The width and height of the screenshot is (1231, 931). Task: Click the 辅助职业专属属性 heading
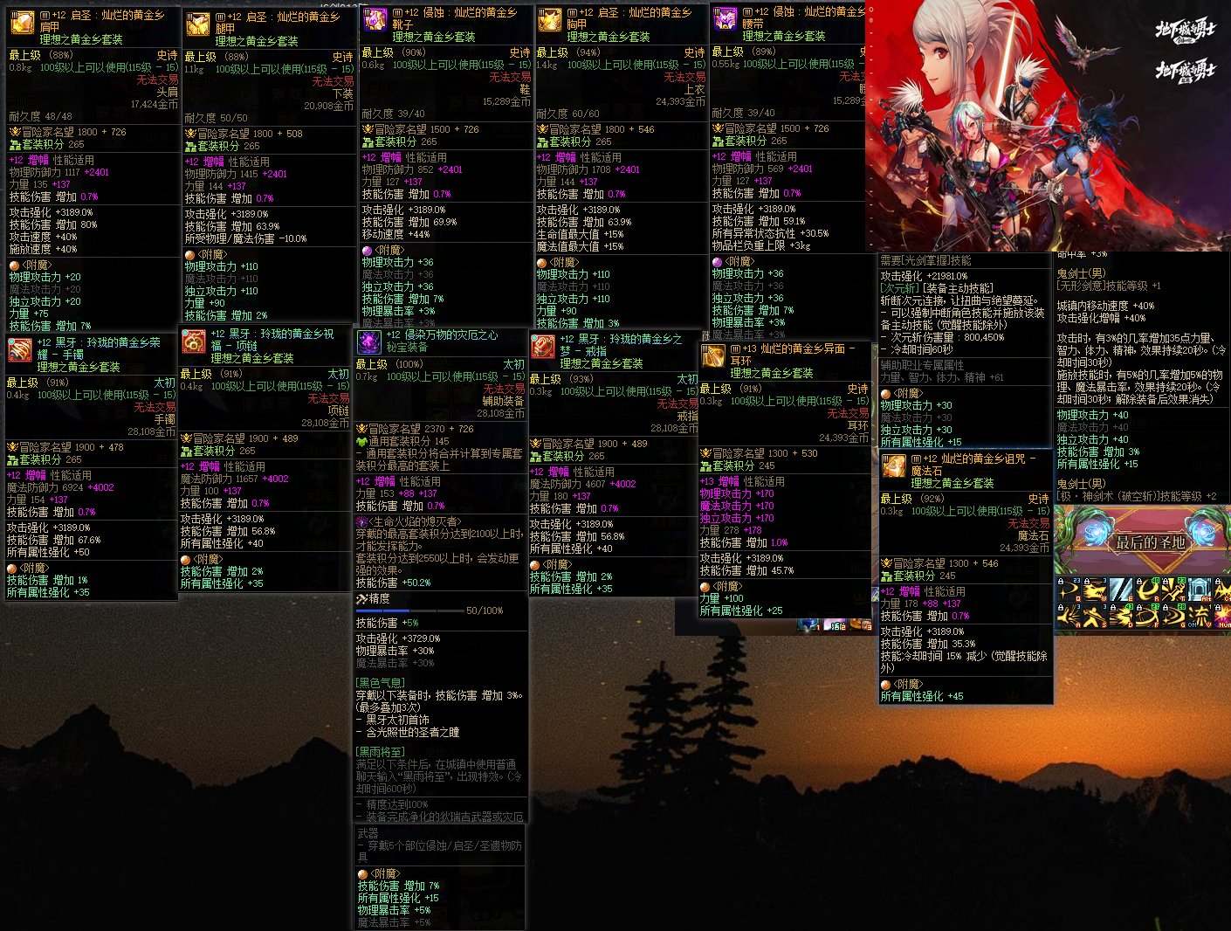(922, 365)
